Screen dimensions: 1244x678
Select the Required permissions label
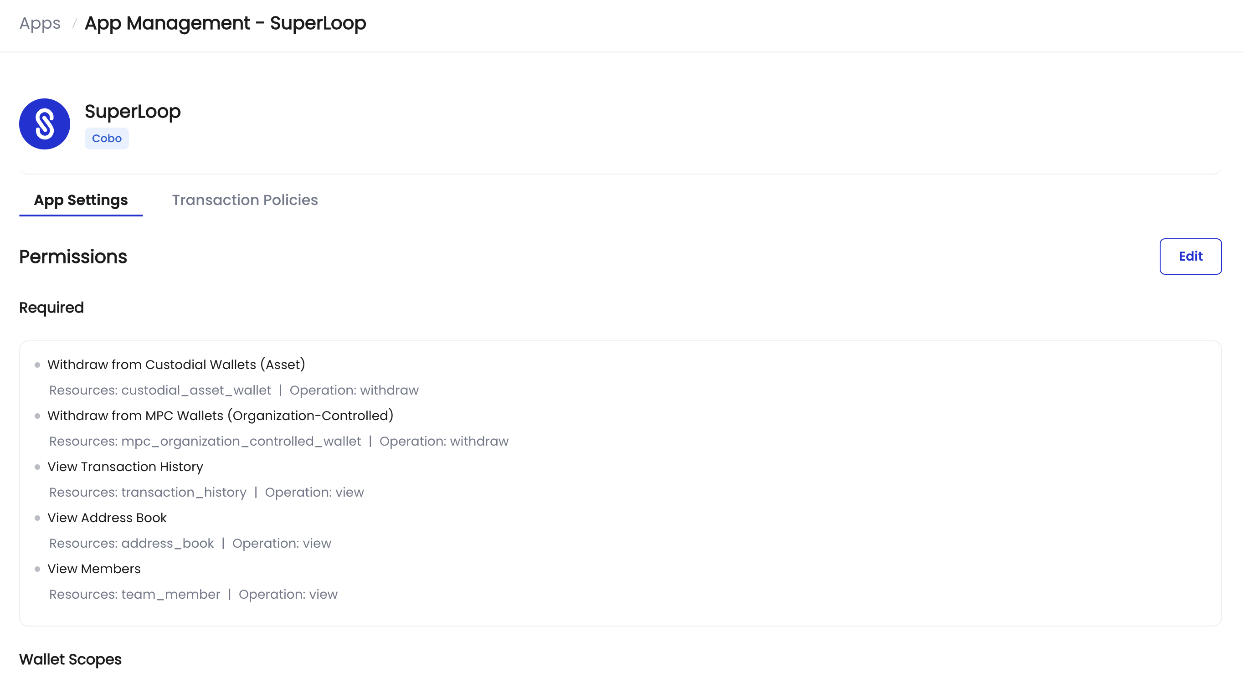pos(51,307)
